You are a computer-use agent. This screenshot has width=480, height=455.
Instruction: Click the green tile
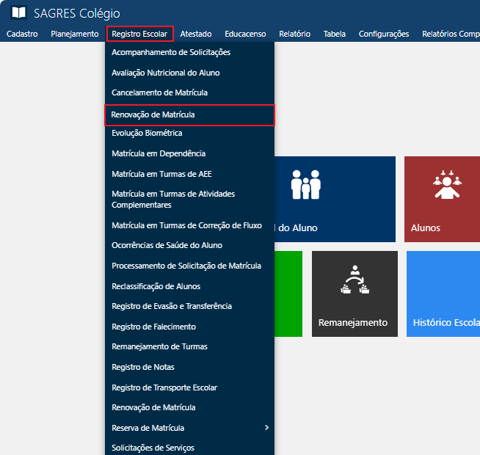288,294
